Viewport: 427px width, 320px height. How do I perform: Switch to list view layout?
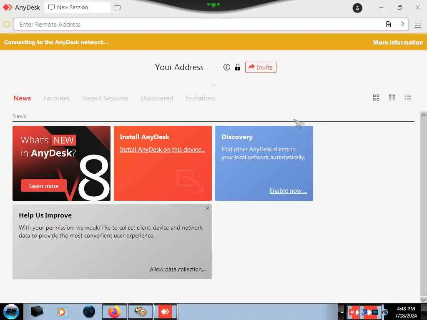point(408,97)
